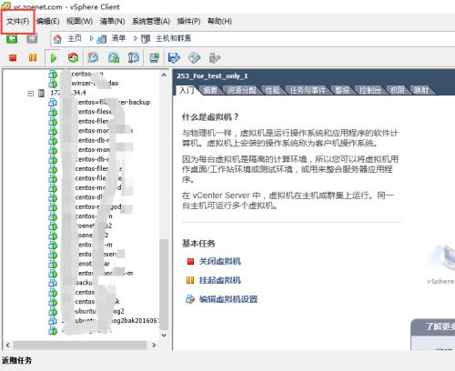Screen dimensions: 455x371
Task: Select the winser VM in tree
Action: point(95,83)
